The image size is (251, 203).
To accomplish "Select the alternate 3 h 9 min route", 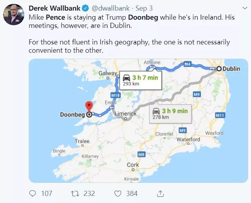I will click(x=170, y=114).
